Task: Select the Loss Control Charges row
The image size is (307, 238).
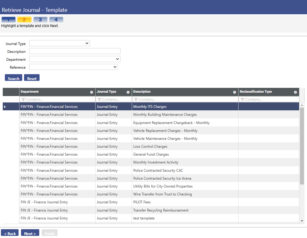Action: point(151,147)
